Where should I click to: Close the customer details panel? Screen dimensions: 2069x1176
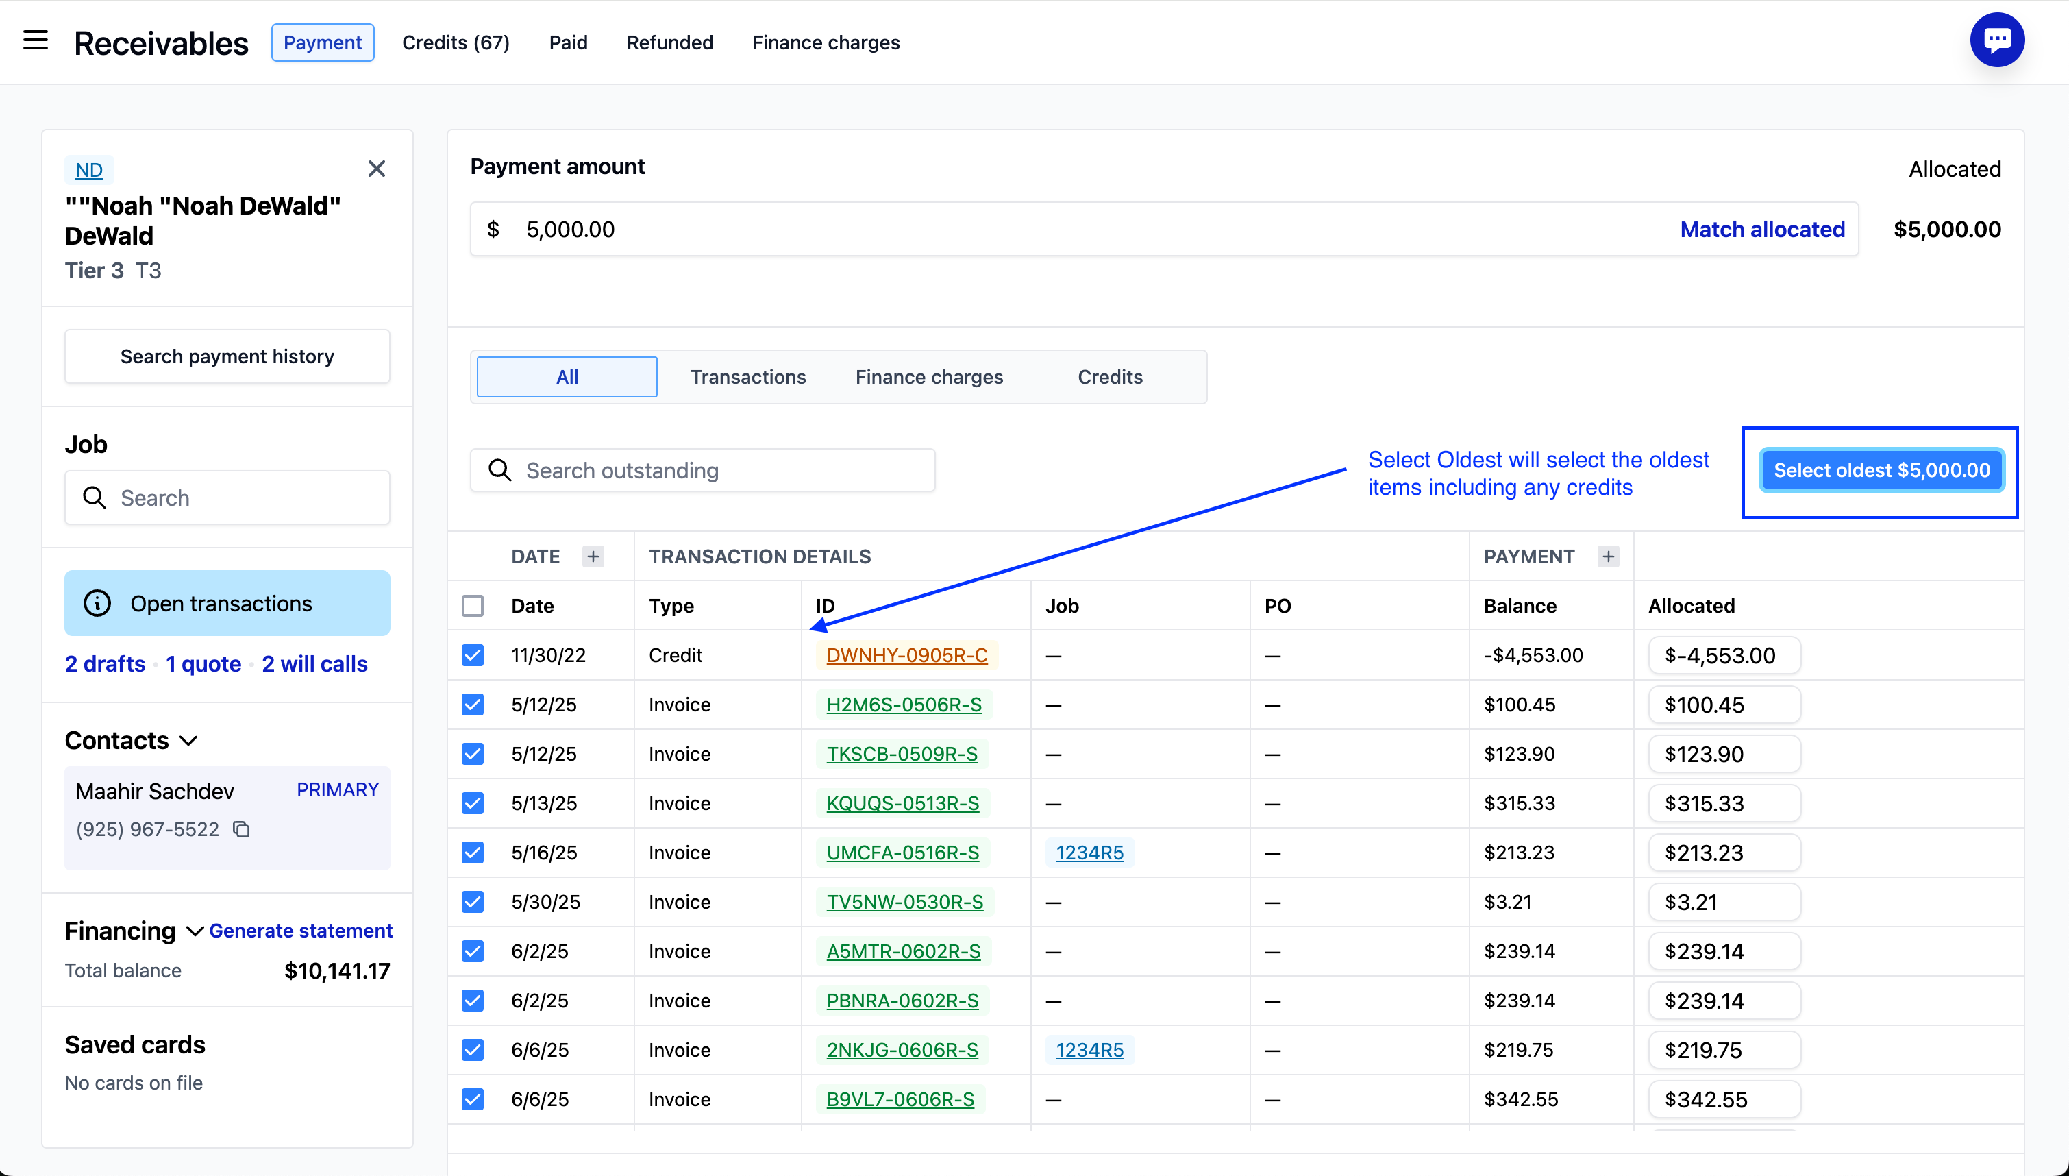pos(376,169)
